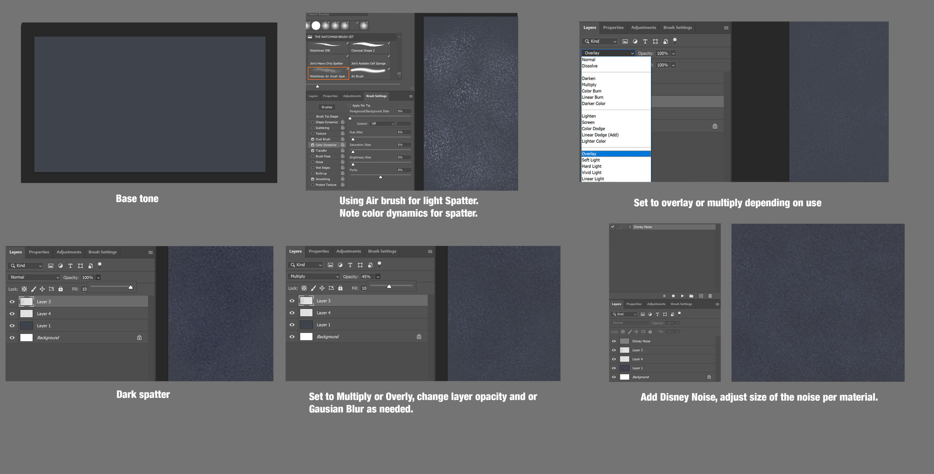934x474 pixels.
Task: Open Brush Tip Shape settings
Action: pyautogui.click(x=327, y=116)
